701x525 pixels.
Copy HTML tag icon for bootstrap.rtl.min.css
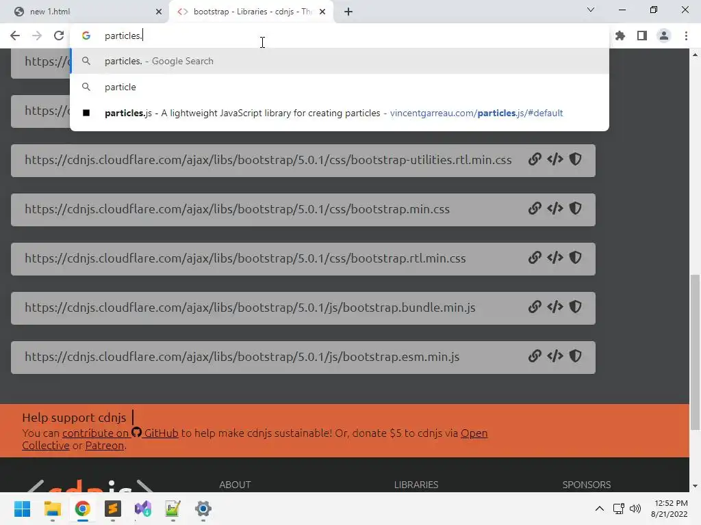click(555, 258)
